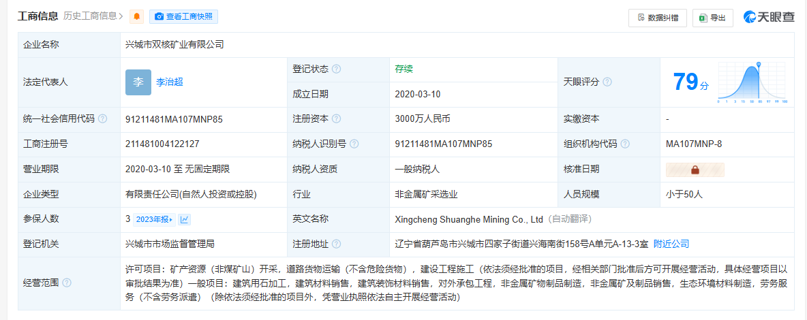Click help icon next to 组织机构代码

[x=625, y=144]
